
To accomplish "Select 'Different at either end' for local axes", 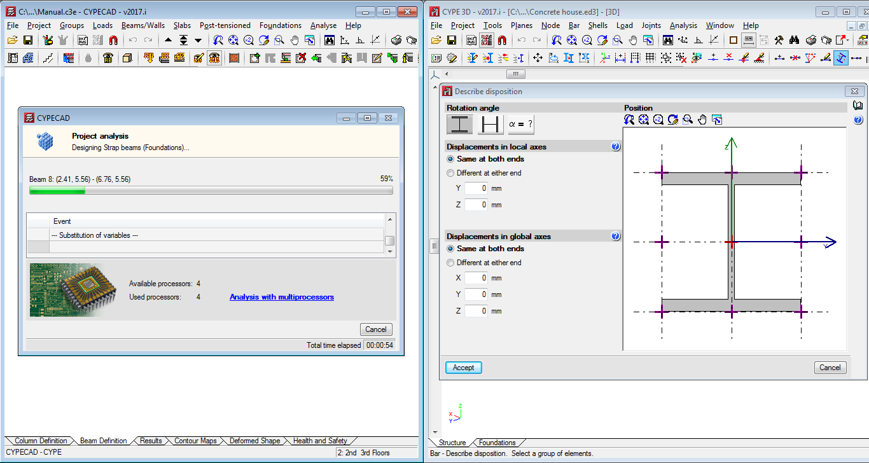I will click(451, 173).
